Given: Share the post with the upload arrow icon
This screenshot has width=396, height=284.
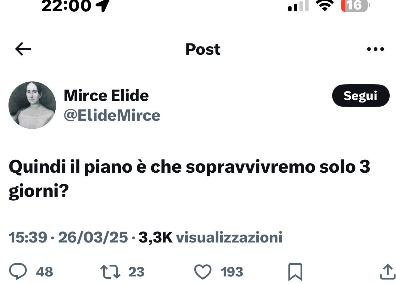Looking at the screenshot, I should click(388, 272).
